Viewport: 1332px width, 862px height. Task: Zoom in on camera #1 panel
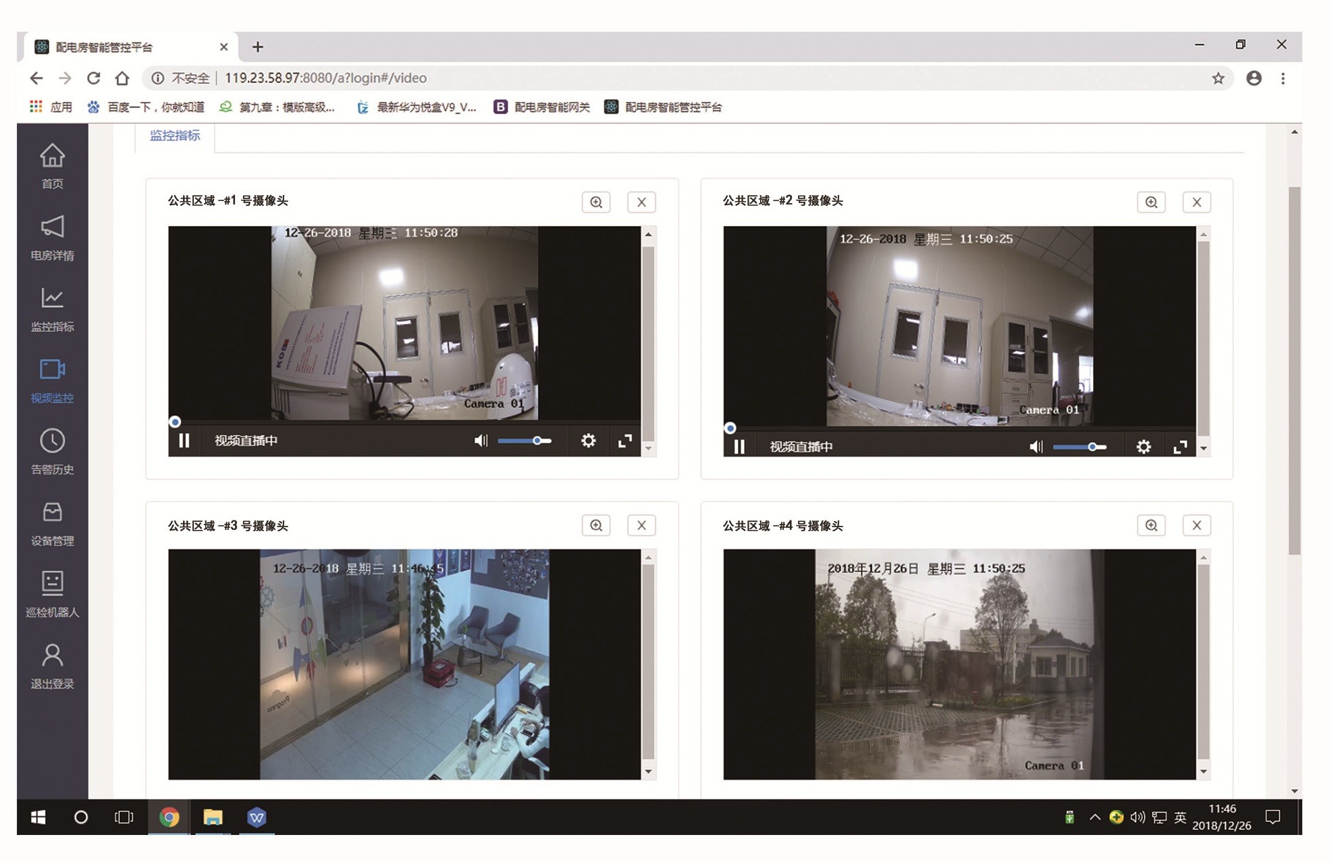pos(595,202)
